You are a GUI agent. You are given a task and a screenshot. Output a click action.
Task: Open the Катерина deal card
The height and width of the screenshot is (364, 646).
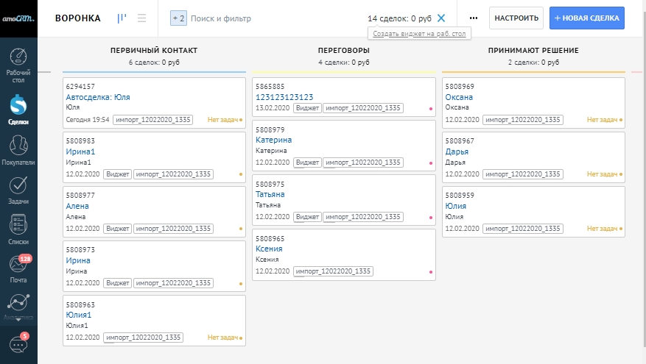pyautogui.click(x=273, y=140)
